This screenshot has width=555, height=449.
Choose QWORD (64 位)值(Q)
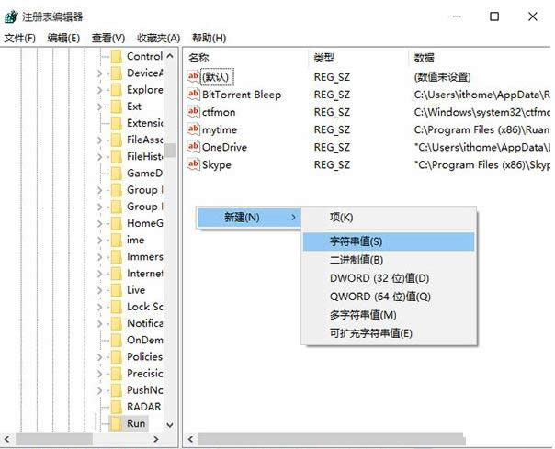tap(389, 297)
